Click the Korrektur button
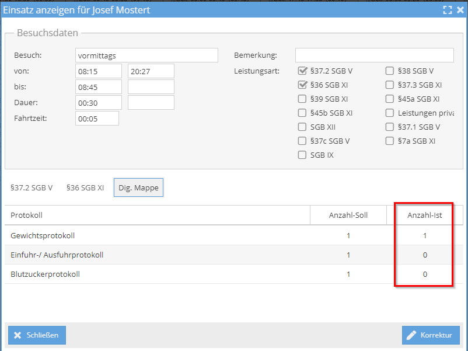The width and height of the screenshot is (468, 351). tap(431, 335)
